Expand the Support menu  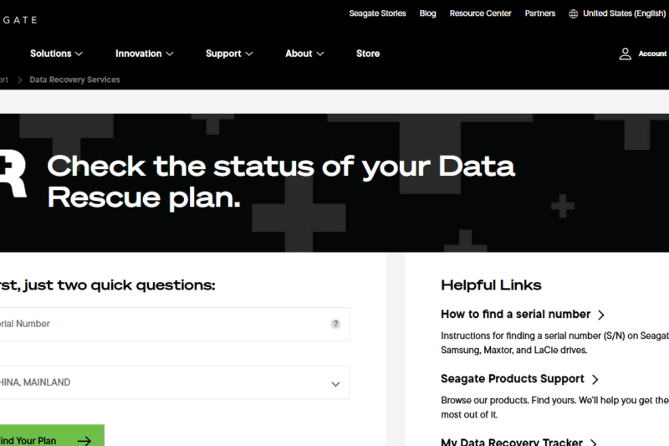229,54
